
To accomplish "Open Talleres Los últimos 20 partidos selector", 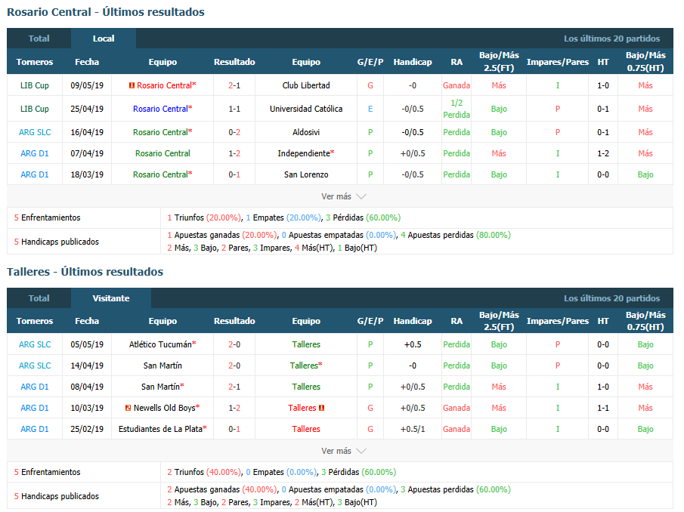I will pos(611,298).
